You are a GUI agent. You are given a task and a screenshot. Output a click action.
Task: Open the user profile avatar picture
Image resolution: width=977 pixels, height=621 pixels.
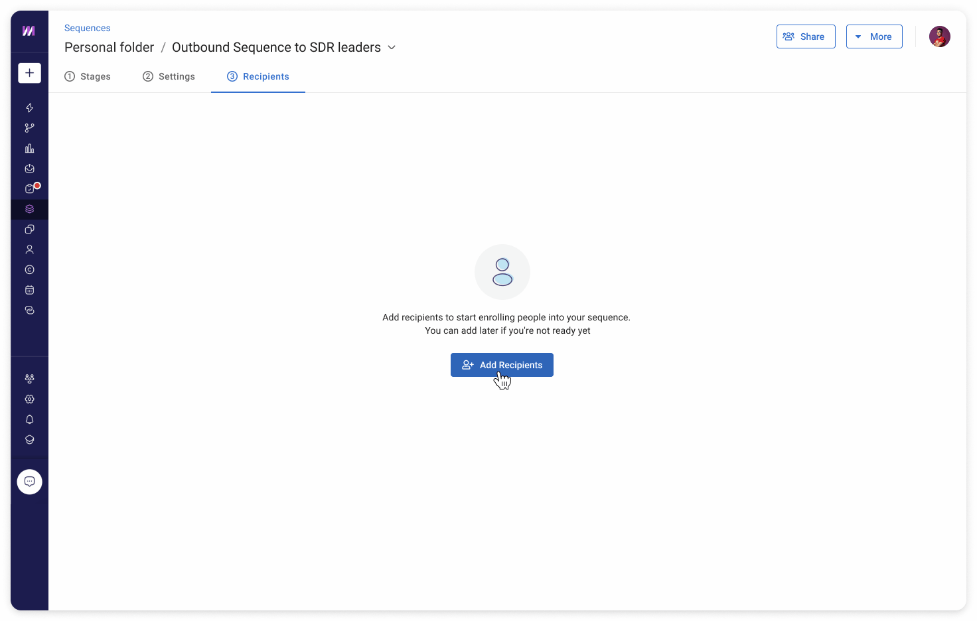(940, 36)
